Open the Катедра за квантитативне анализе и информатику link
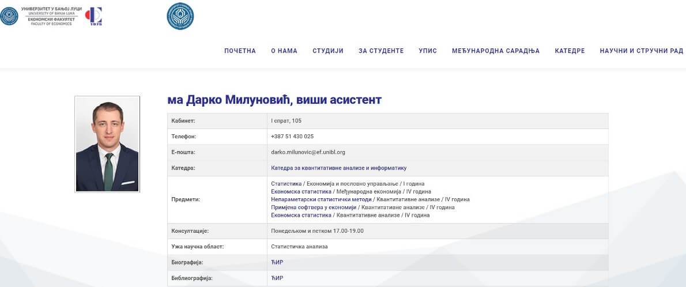686x287 pixels. point(338,168)
